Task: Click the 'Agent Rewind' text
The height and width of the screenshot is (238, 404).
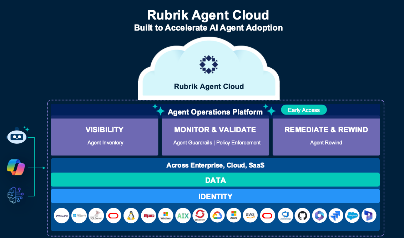Action: coord(326,143)
